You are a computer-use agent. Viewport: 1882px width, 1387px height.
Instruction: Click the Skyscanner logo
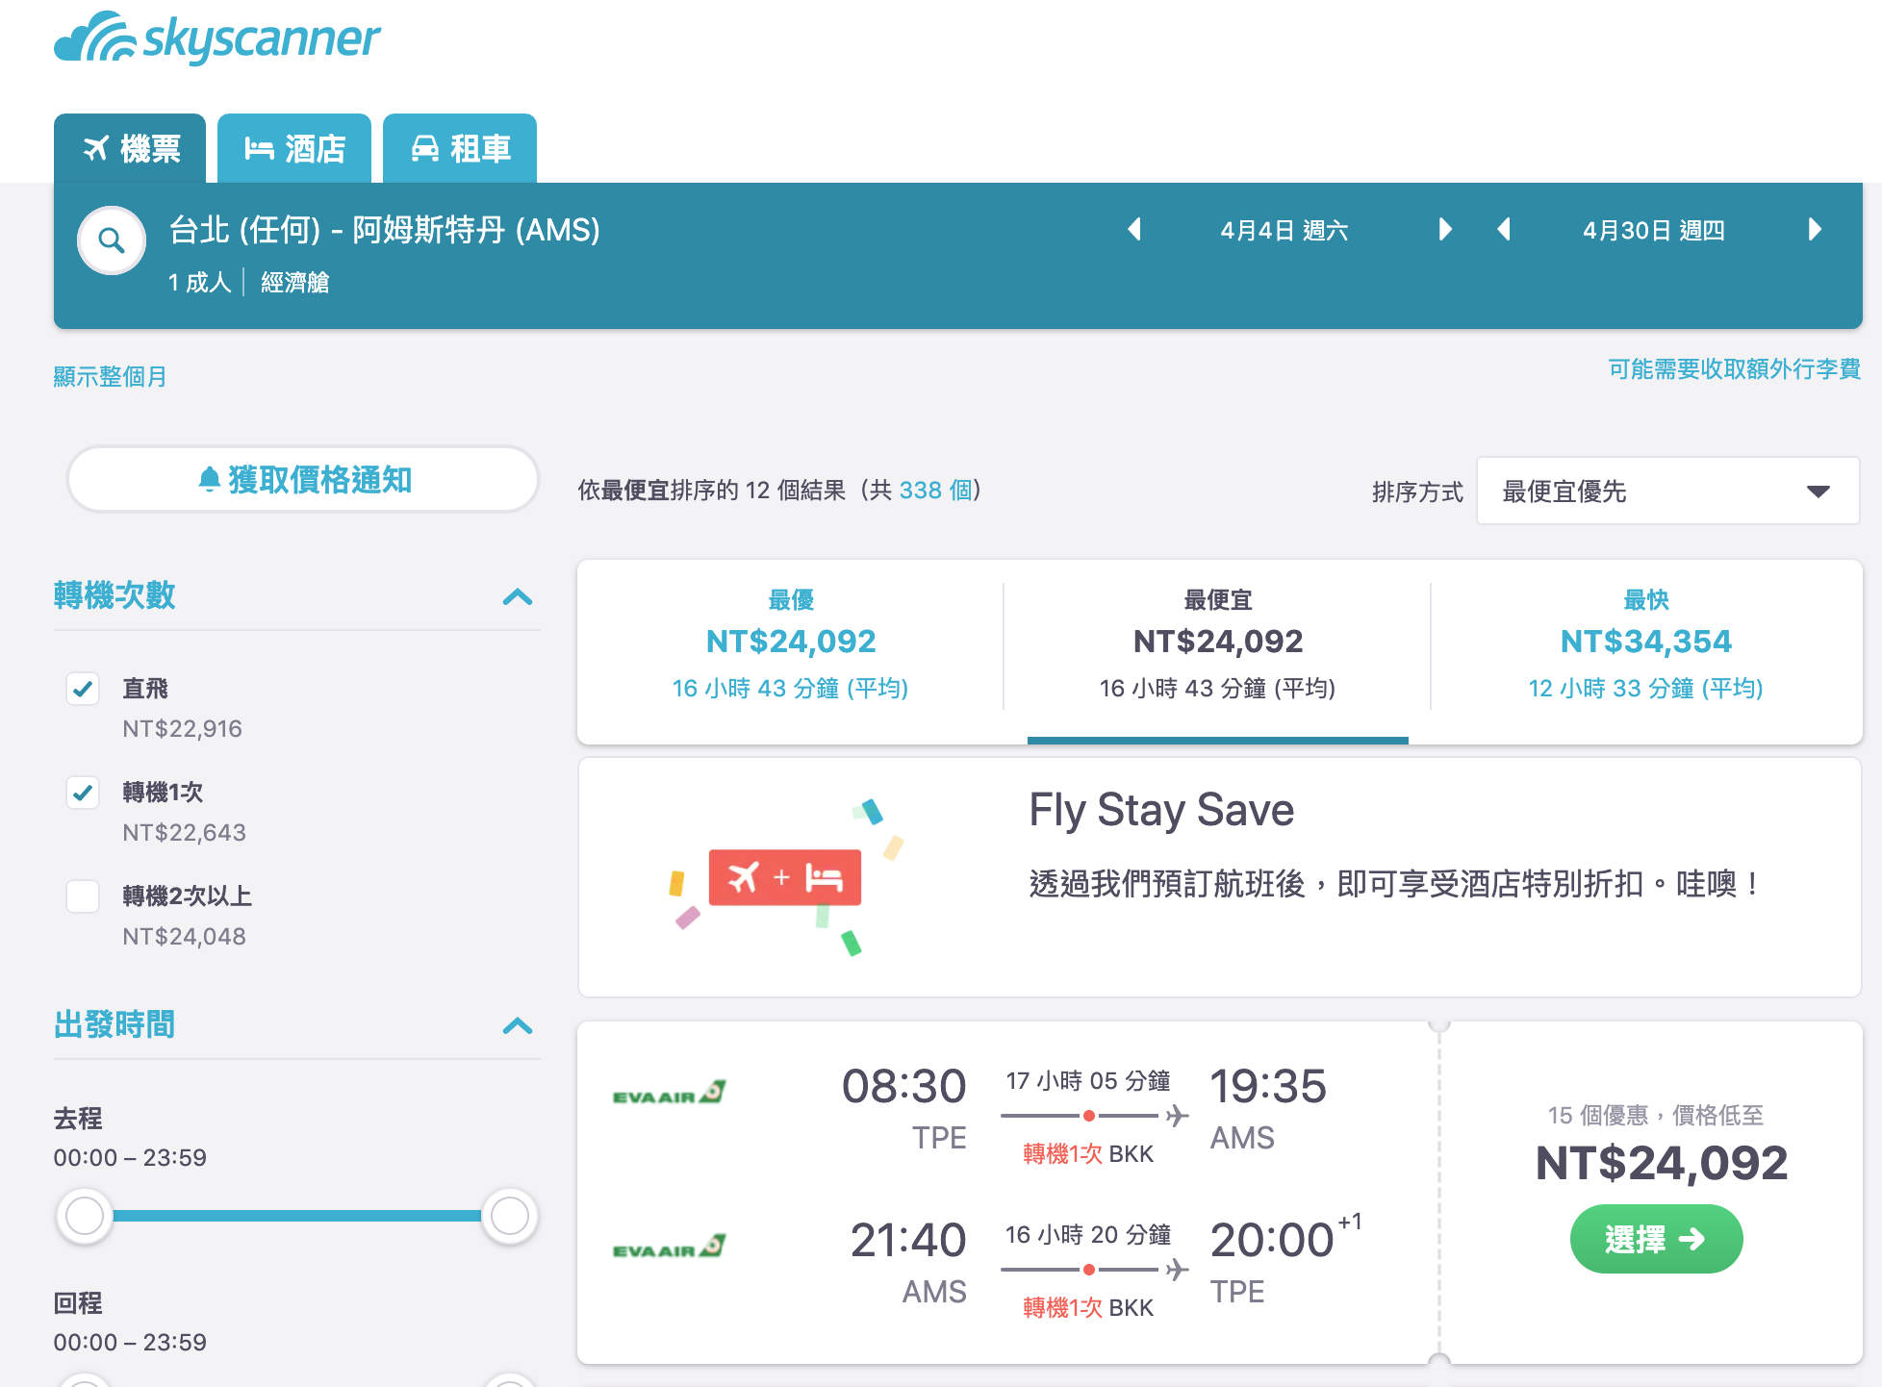click(x=217, y=38)
